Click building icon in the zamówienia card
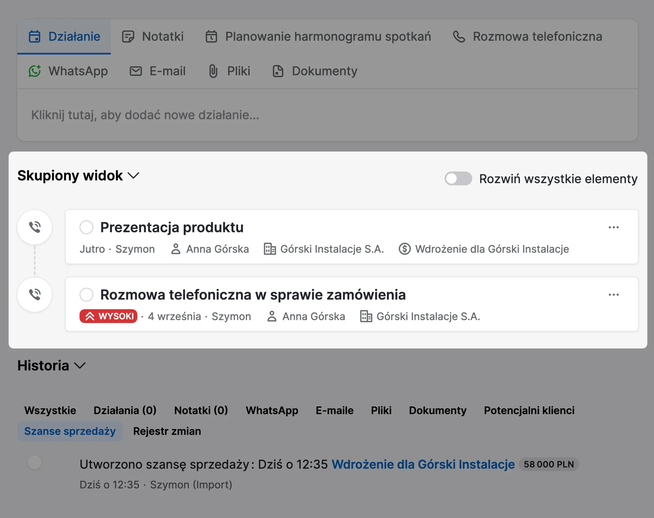 366,316
